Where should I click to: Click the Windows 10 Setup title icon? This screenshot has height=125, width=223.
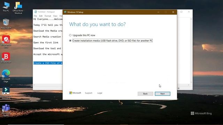click(x=65, y=12)
